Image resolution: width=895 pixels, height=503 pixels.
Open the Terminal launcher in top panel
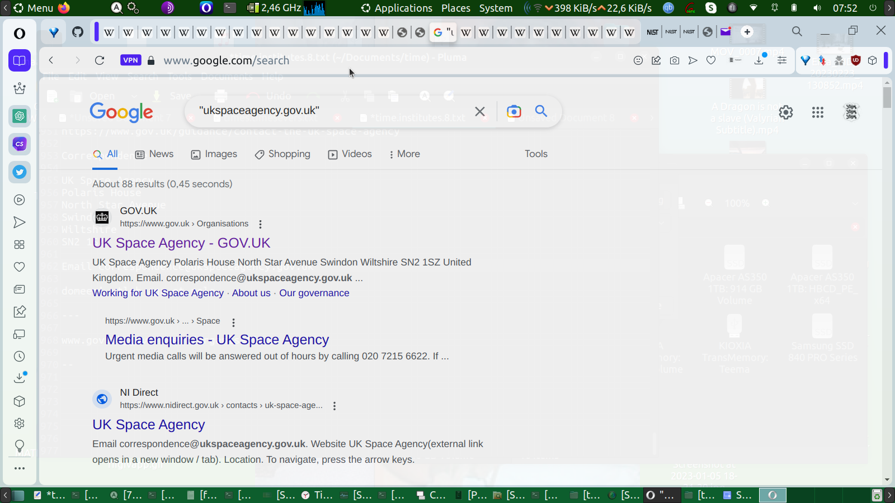[x=230, y=8]
